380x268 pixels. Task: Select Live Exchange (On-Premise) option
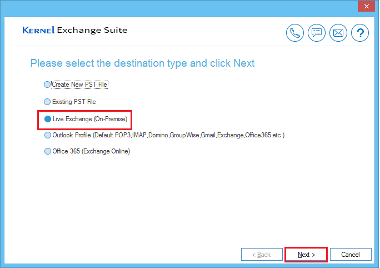[x=86, y=119]
